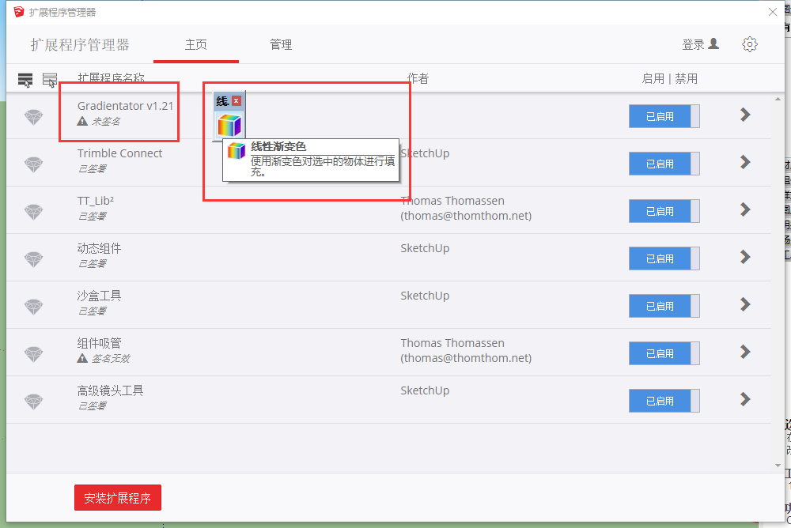Click the 未签名 status under Gradientator
Screen dimensions: 791x528
click(x=106, y=122)
